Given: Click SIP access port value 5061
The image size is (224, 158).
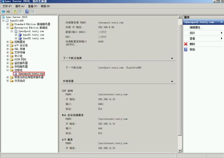Looking at the screenshot, I should [x=101, y=104].
